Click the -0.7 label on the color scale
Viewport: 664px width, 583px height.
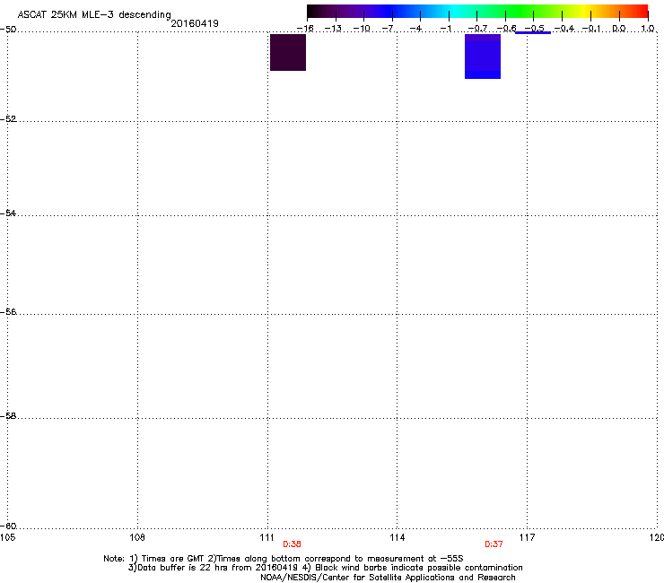478,29
